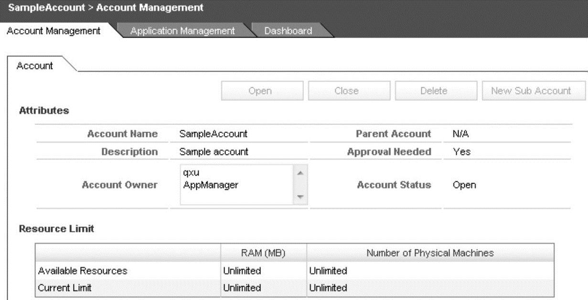Select the Account Management tab
588x300 pixels.
(x=53, y=31)
